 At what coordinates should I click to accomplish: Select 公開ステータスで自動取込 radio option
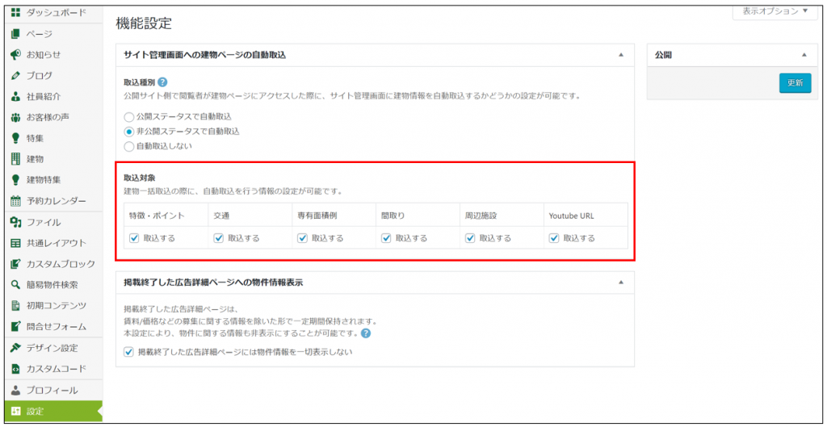point(129,116)
